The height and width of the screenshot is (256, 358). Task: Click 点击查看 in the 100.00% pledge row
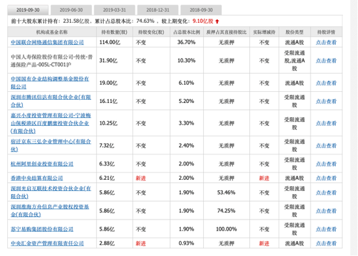click(326, 229)
